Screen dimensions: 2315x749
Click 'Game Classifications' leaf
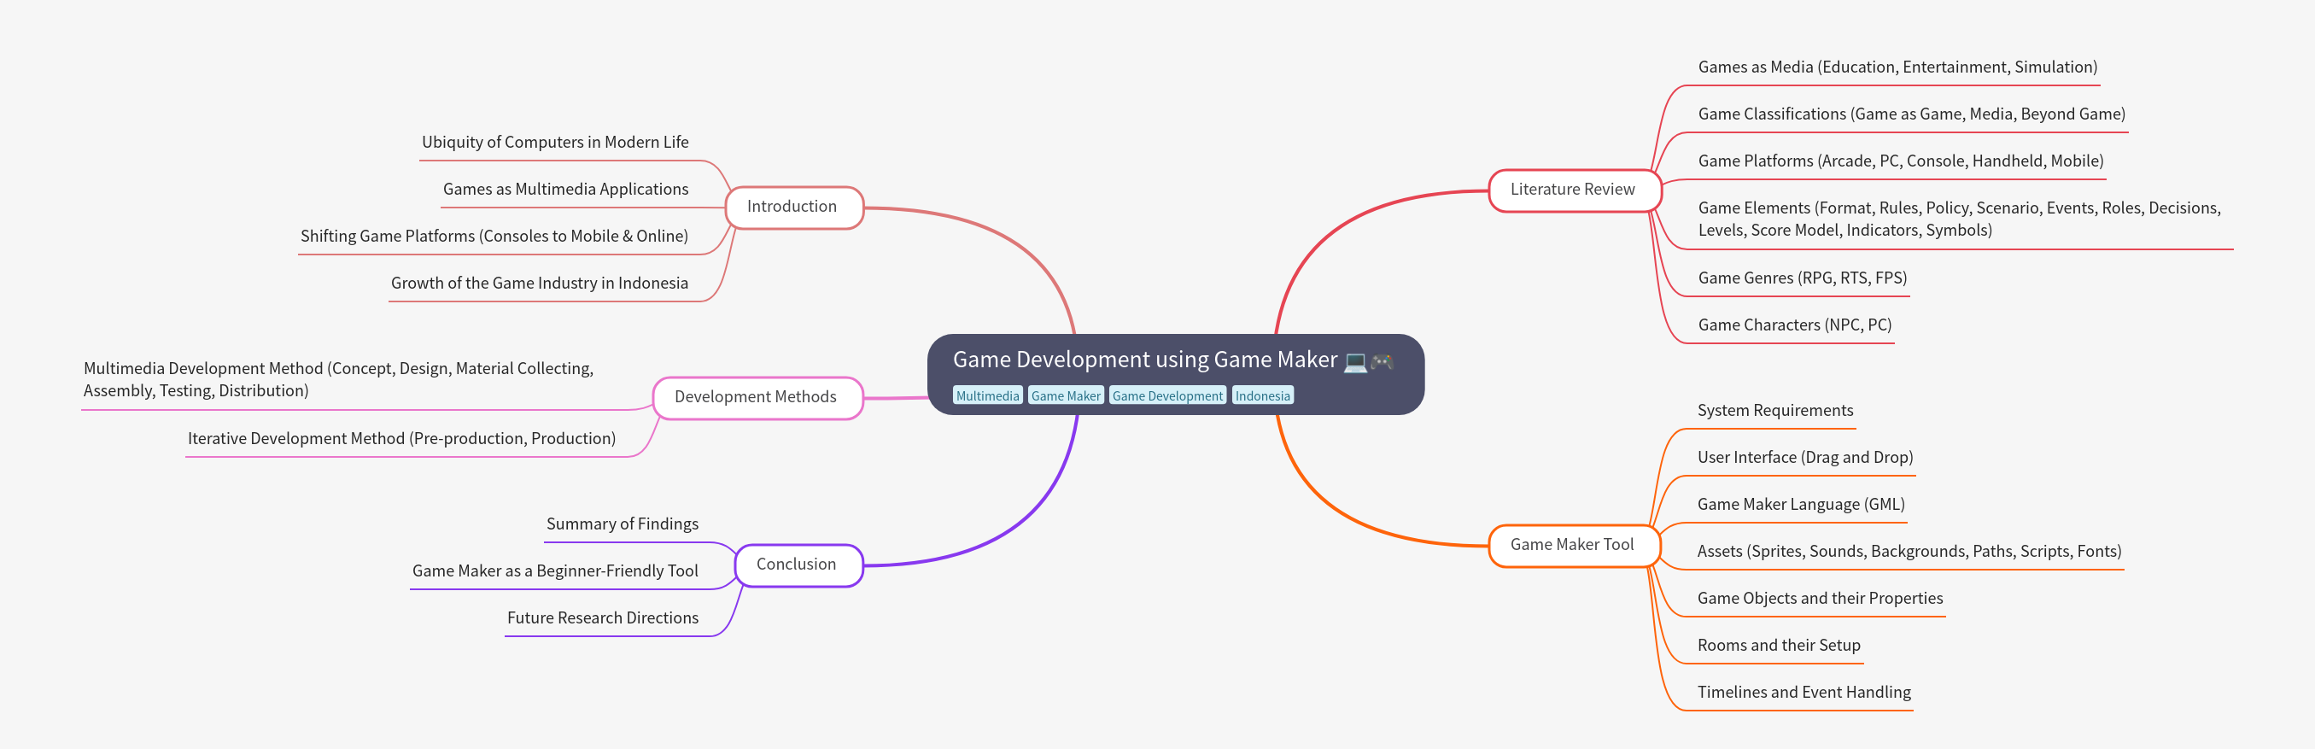1911,114
